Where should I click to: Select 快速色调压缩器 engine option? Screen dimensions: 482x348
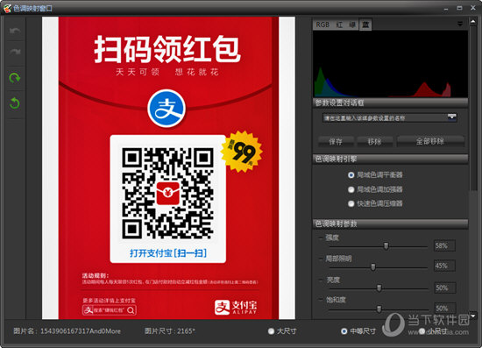pos(376,203)
